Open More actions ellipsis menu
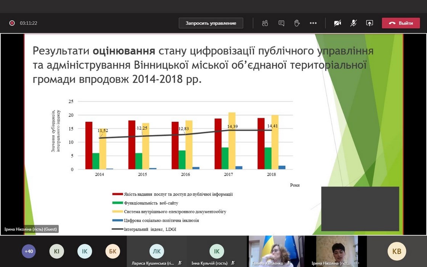The height and width of the screenshot is (267, 427). [x=313, y=23]
